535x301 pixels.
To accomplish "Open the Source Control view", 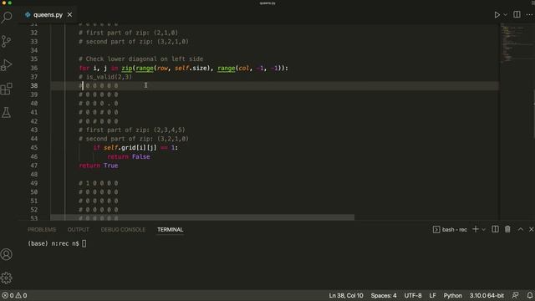I will click(7, 41).
